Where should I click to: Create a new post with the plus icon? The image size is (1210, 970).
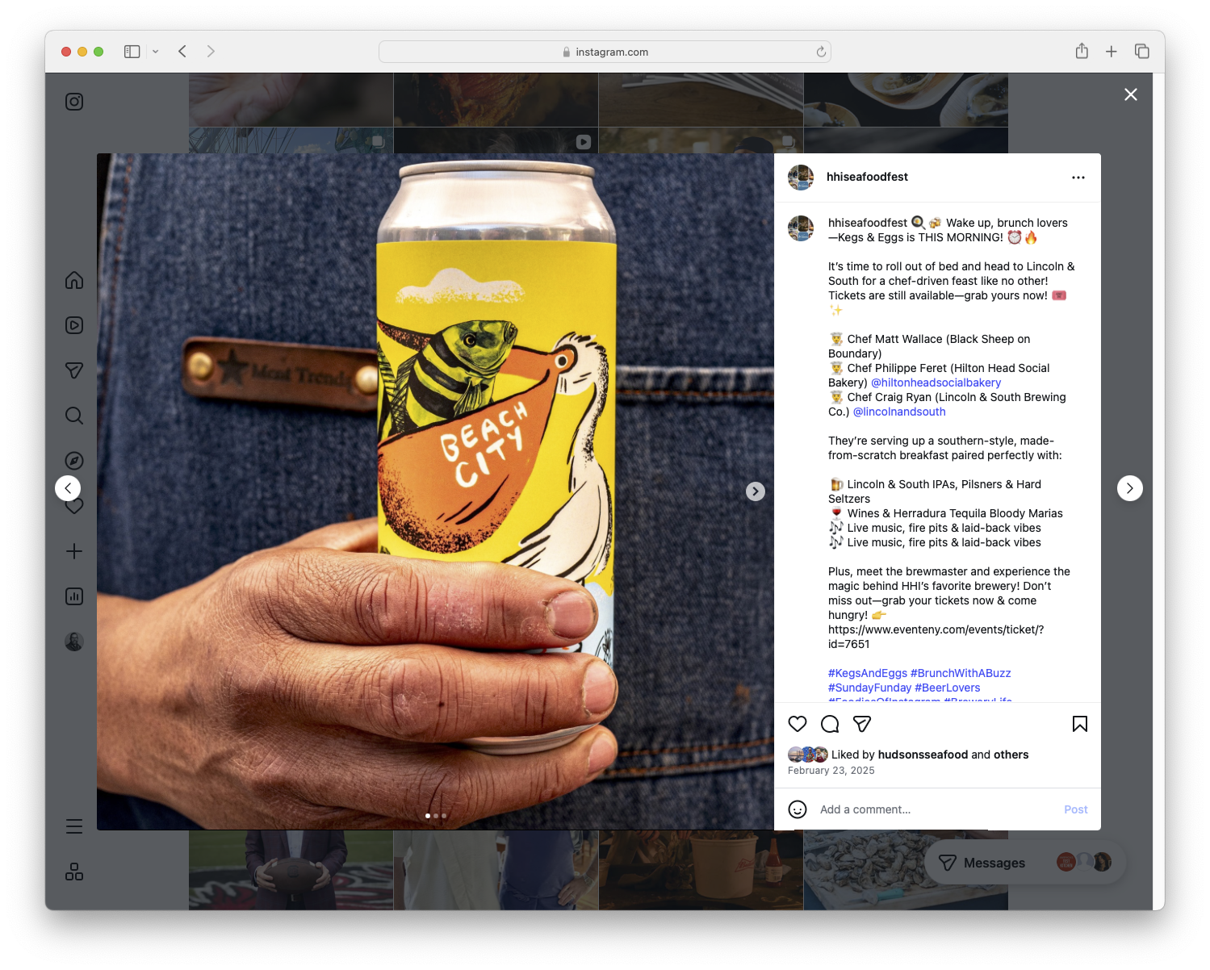pyautogui.click(x=73, y=551)
